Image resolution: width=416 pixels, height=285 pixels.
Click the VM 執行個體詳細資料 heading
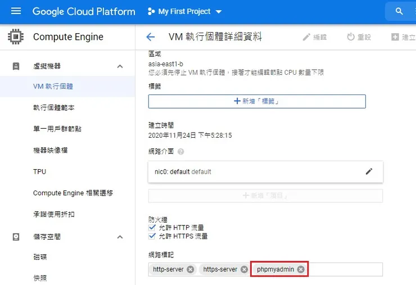215,37
